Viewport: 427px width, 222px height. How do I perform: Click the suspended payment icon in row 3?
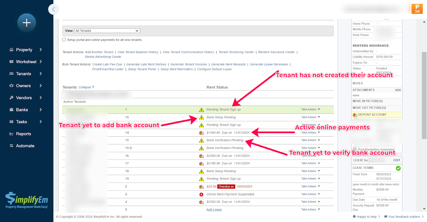pyautogui.click(x=201, y=195)
